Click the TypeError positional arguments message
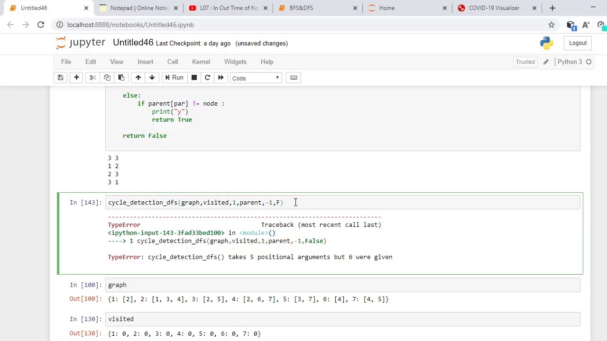The height and width of the screenshot is (341, 607). coord(250,257)
